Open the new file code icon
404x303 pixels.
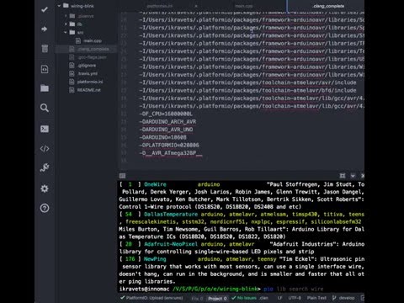click(x=45, y=69)
